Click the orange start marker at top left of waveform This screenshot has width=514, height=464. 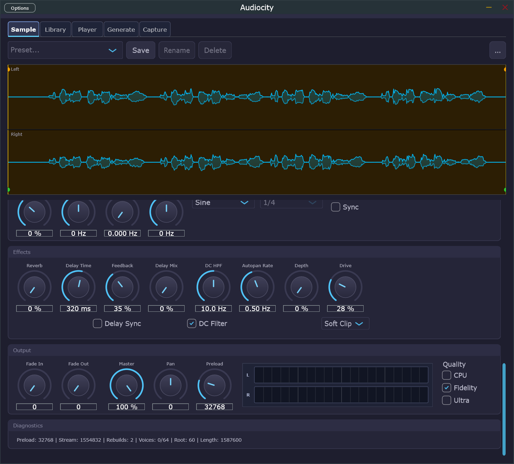[8, 69]
